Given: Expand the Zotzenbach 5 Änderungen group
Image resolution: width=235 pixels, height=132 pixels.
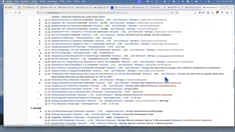Looking at the screenshot, I should point(38,38).
